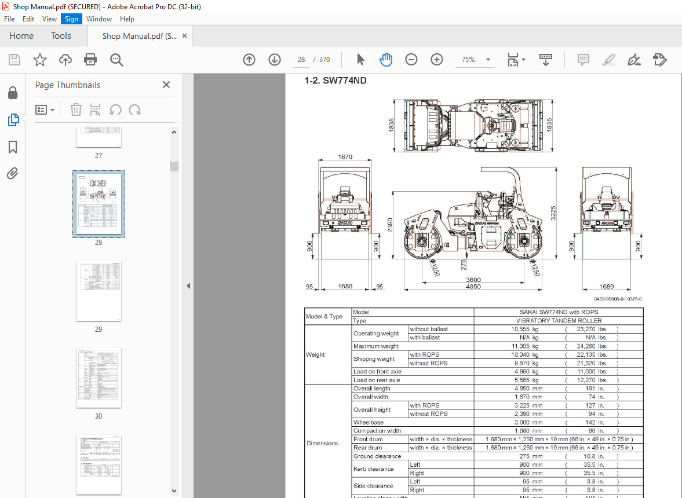Select the thumbnail below page 30
The image size is (682, 498).
click(x=99, y=464)
